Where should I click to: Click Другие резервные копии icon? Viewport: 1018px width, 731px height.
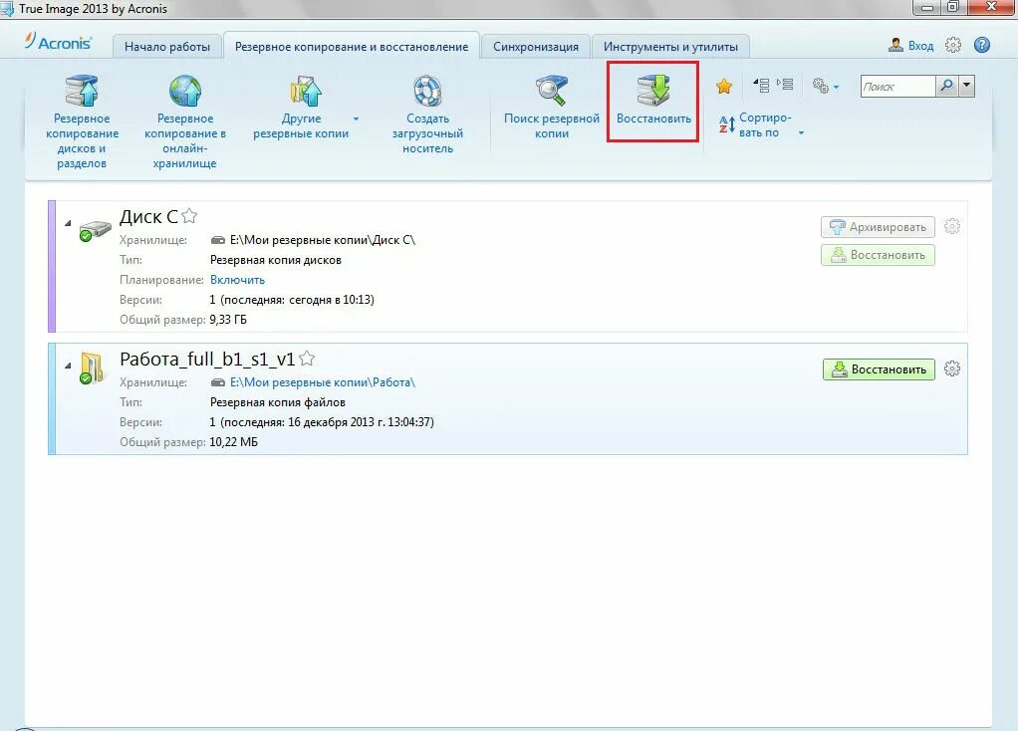coord(305,91)
